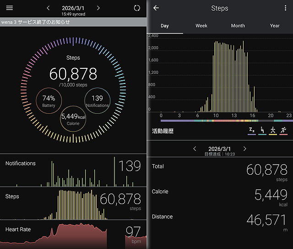Switch to the Week tab
Image resolution: width=293 pixels, height=249 pixels.
201,26
